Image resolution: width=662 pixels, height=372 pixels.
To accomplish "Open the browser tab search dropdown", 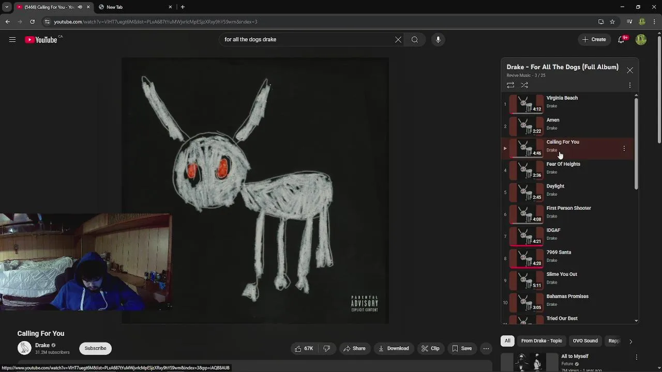I will 7,7.
